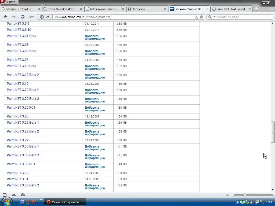Bookmark page with the star icon
275x206 pixels.
[201, 17]
